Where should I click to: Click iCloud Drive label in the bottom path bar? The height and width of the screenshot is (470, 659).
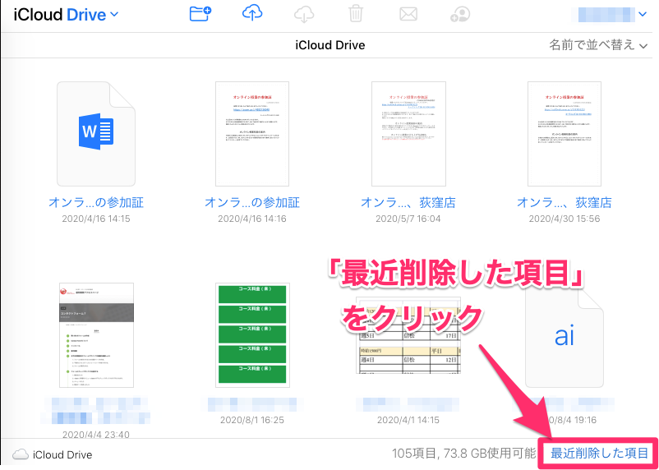[62, 454]
